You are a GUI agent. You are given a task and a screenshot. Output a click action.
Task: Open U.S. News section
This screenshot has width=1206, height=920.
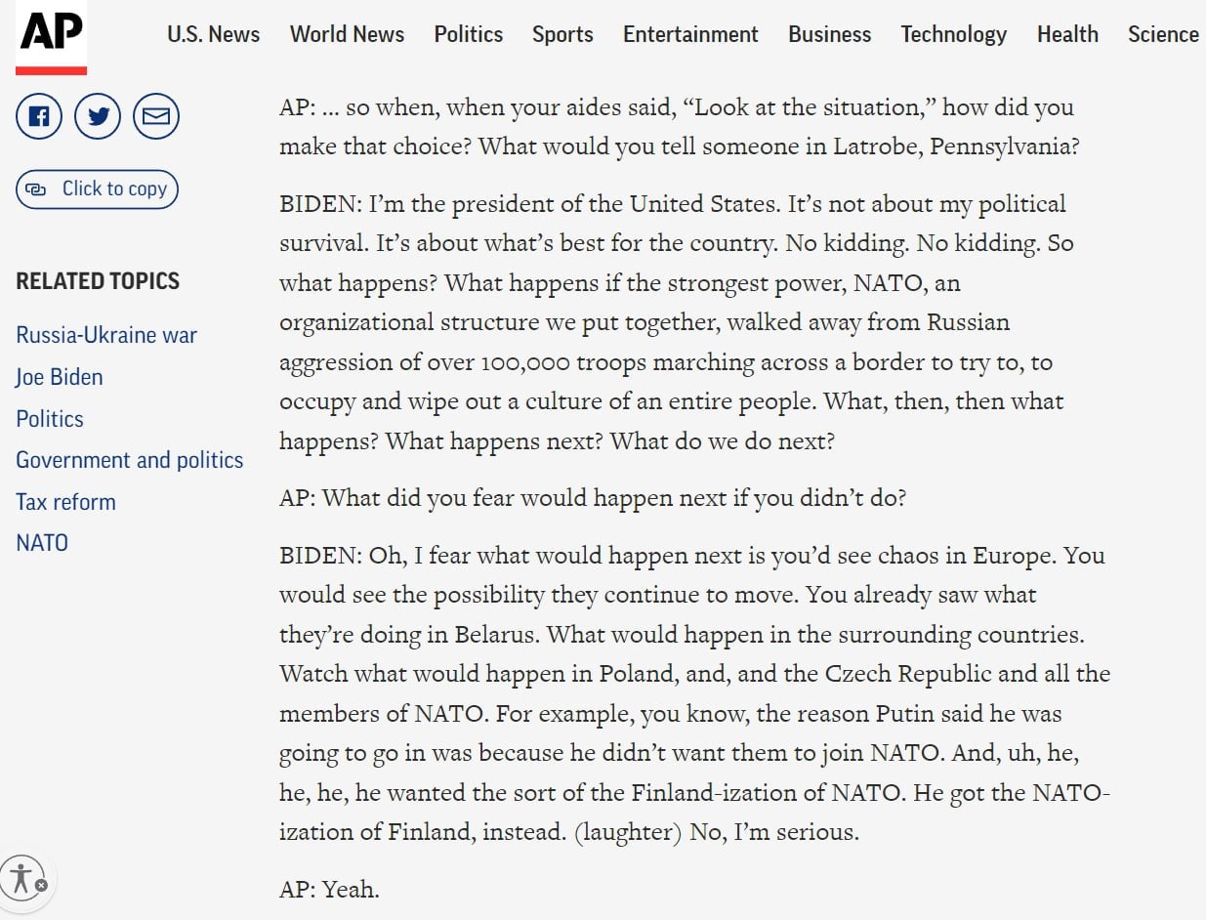tap(213, 34)
